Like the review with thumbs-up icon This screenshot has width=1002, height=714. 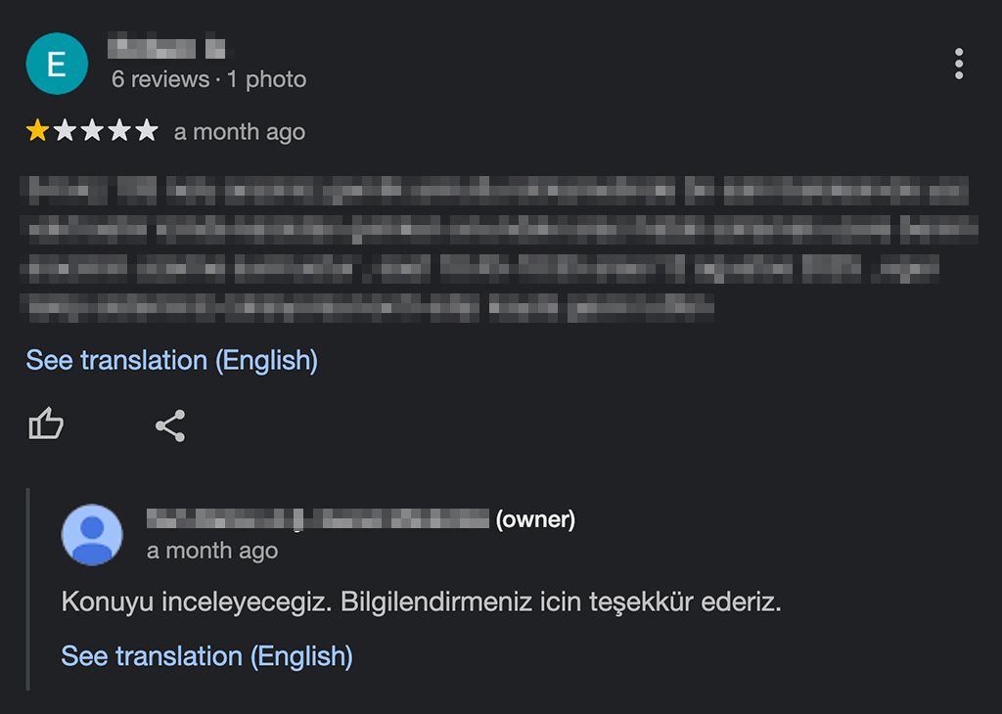point(46,424)
